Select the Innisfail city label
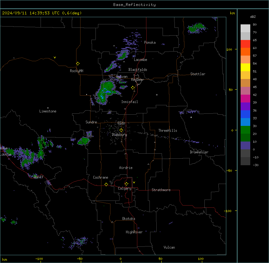269x263 pixels. point(130,102)
